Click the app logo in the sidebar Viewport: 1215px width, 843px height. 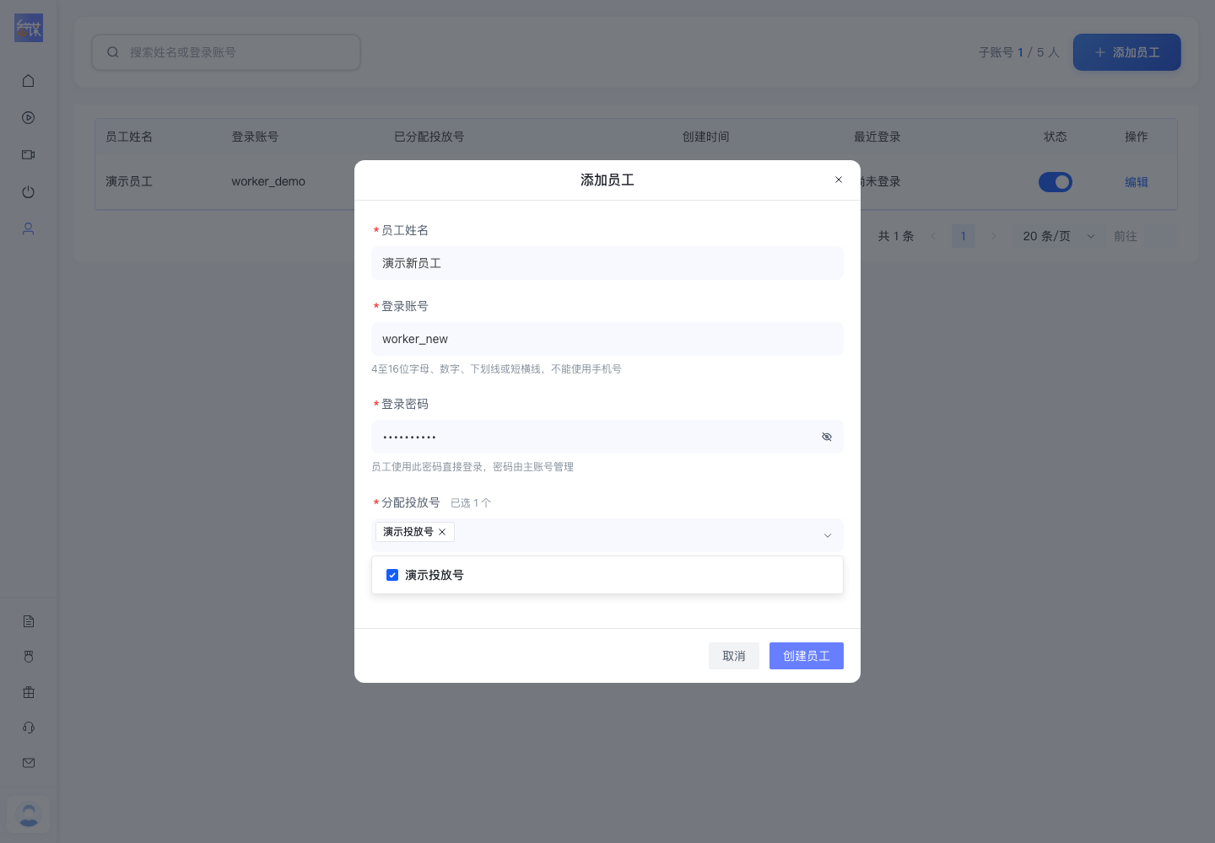[29, 28]
